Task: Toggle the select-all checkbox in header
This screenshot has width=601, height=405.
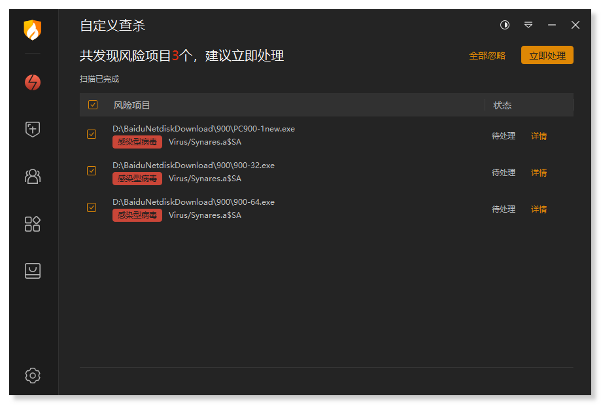Action: [x=93, y=105]
